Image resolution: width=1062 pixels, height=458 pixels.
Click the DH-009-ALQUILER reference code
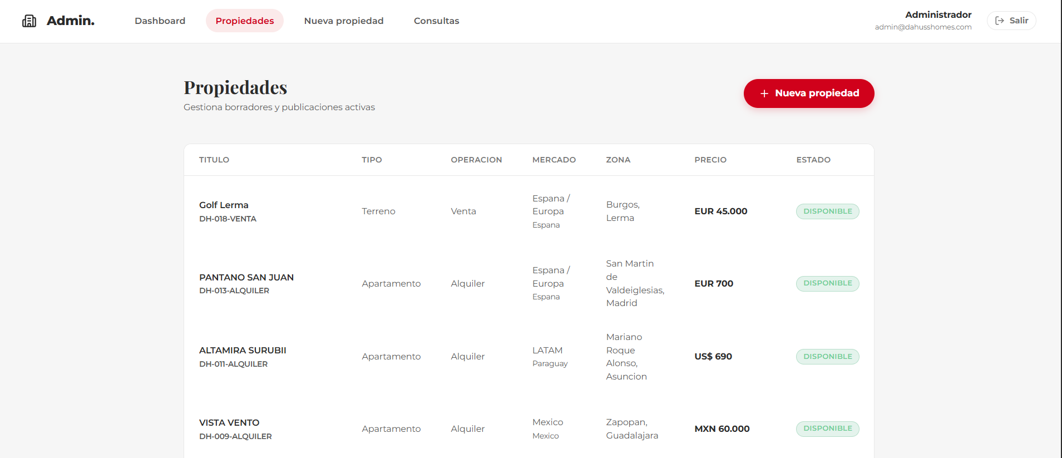tap(235, 436)
